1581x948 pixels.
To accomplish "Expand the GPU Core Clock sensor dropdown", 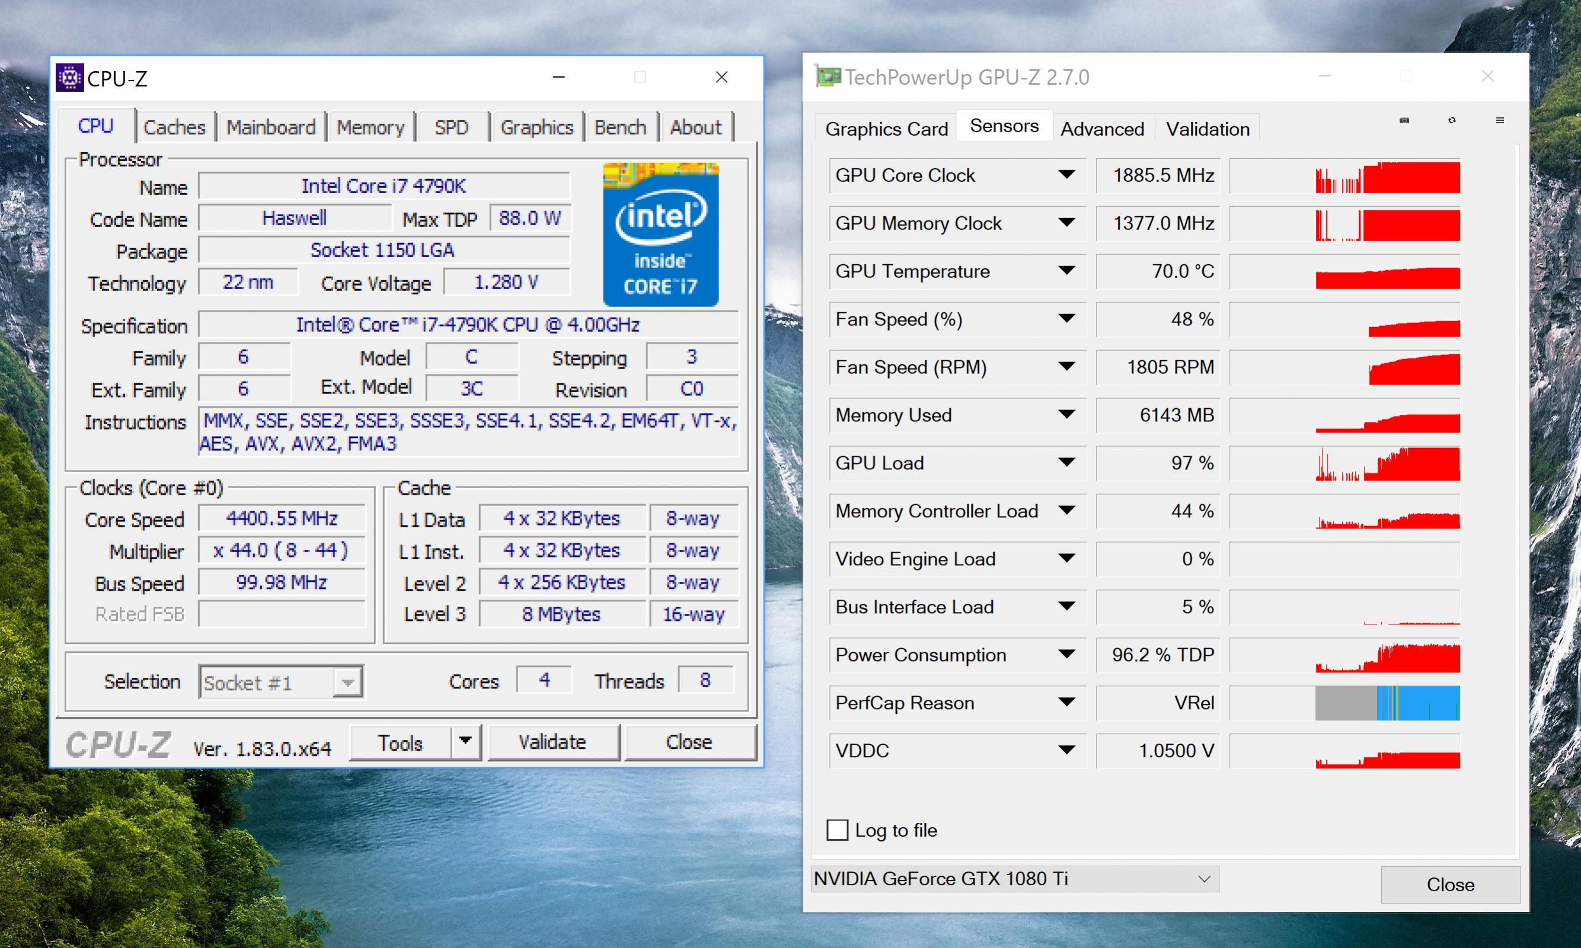I will point(1066,175).
